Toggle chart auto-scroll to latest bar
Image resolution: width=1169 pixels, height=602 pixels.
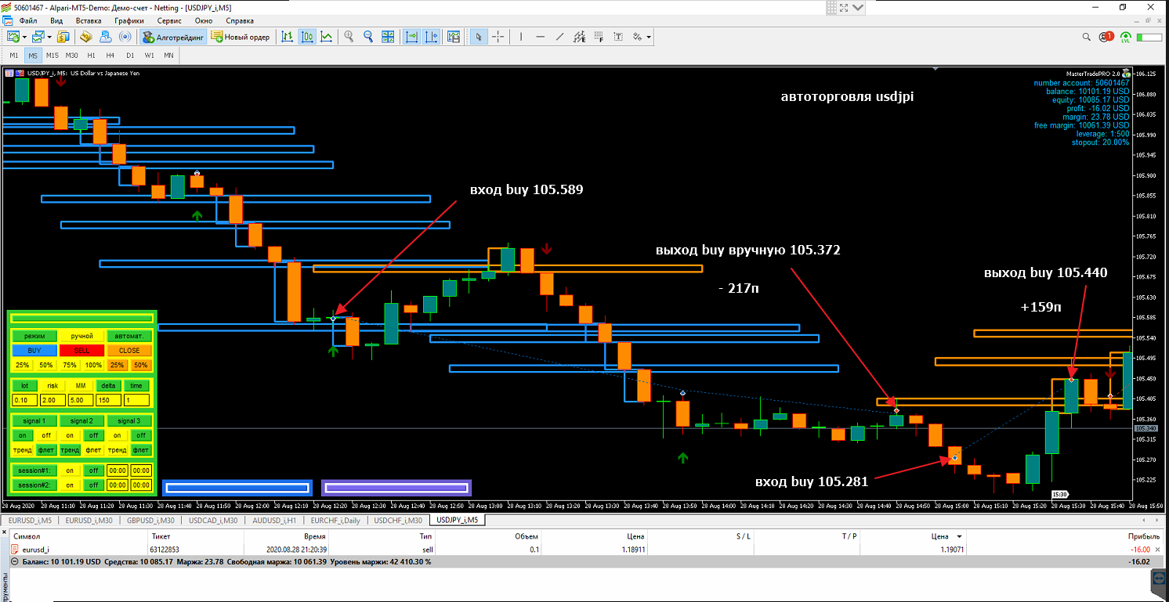(x=412, y=37)
